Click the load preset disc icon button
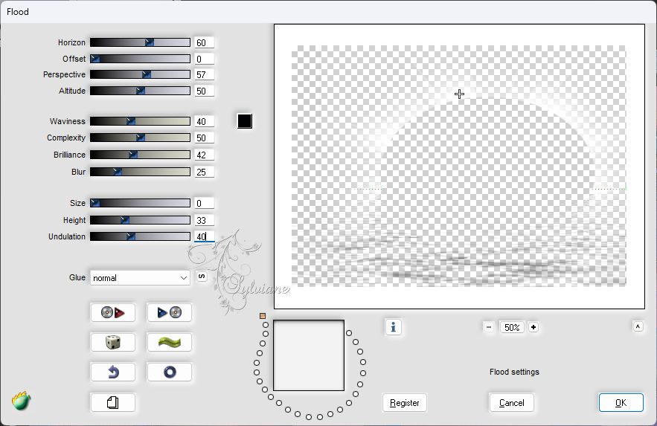The image size is (657, 426). pyautogui.click(x=112, y=312)
